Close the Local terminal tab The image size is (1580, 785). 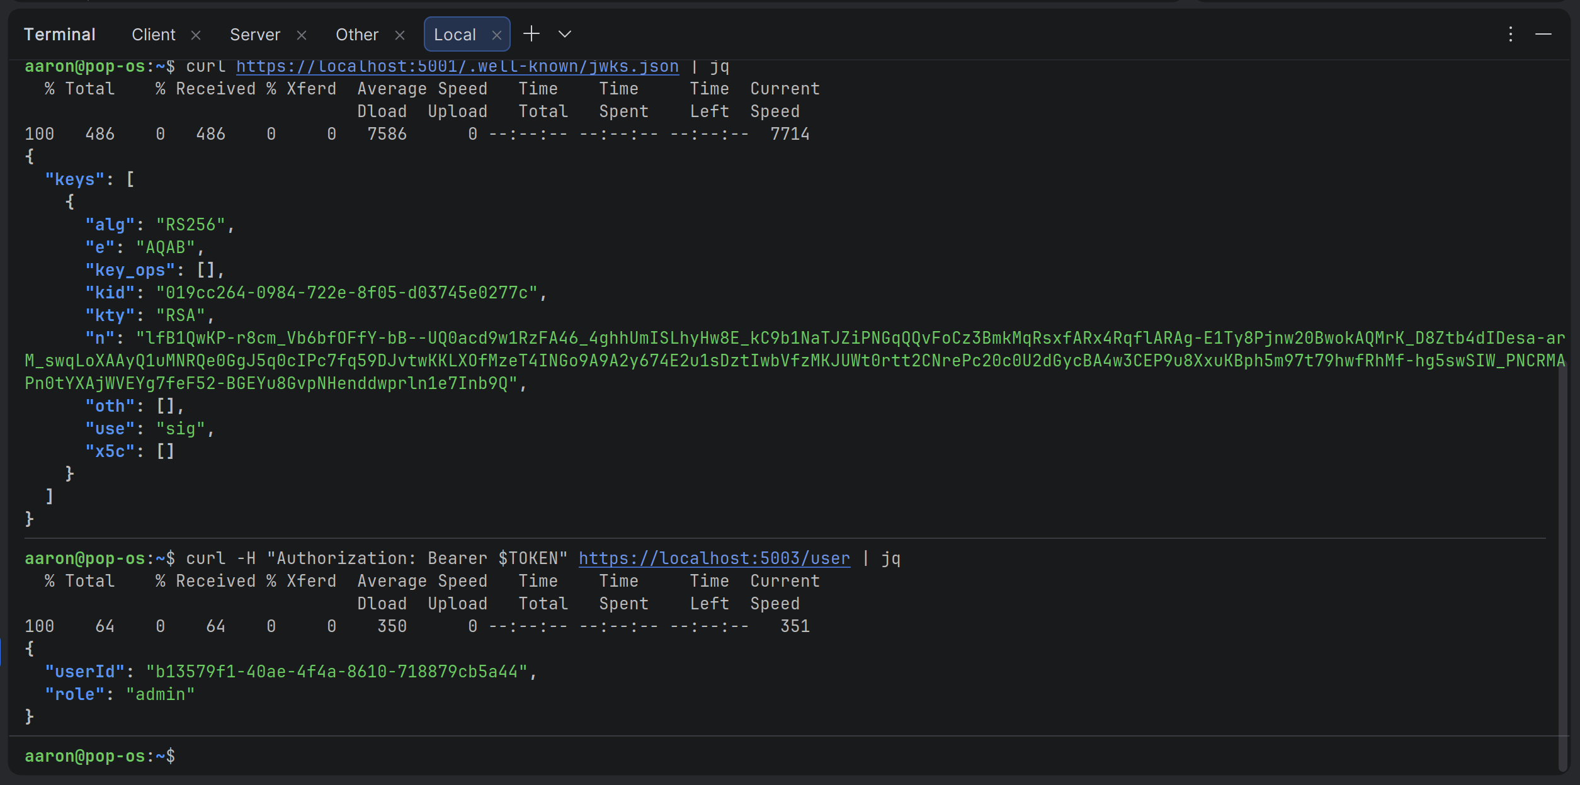(497, 35)
